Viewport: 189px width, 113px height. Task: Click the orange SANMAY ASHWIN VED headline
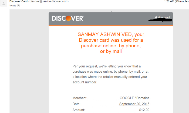(x=111, y=43)
